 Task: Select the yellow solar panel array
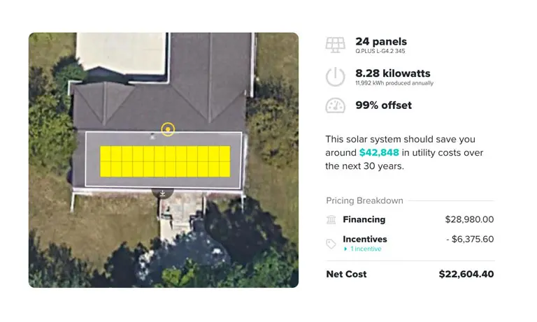click(165, 161)
